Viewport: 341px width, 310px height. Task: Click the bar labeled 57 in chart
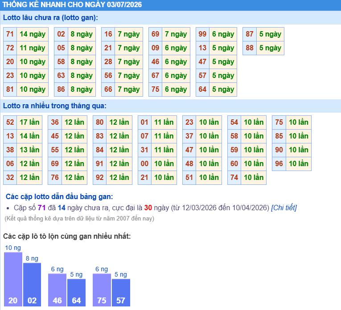click(121, 293)
